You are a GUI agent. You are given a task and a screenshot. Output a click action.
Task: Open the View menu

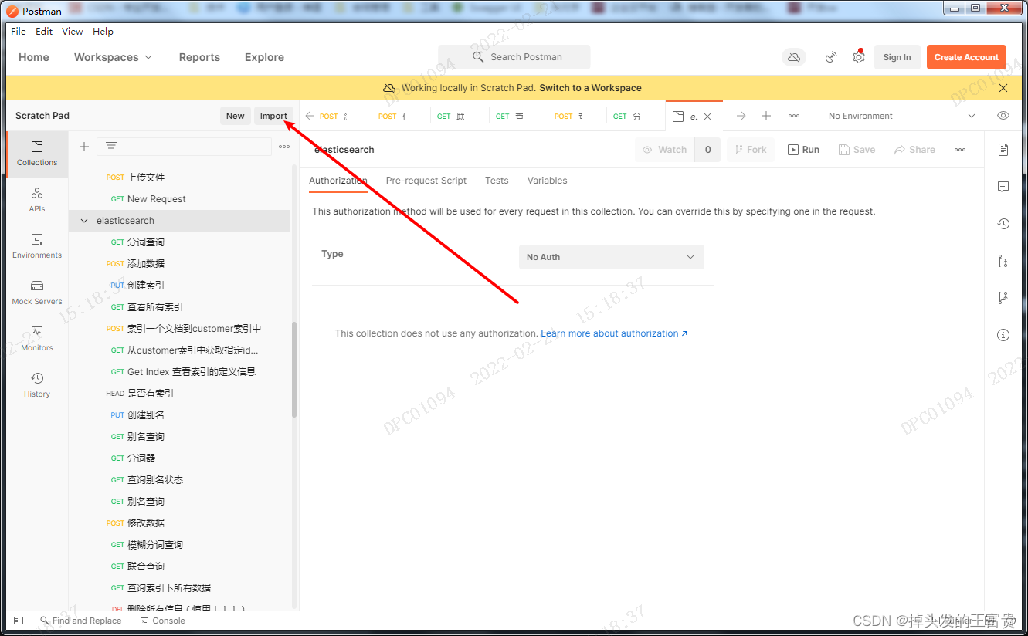[x=73, y=32]
